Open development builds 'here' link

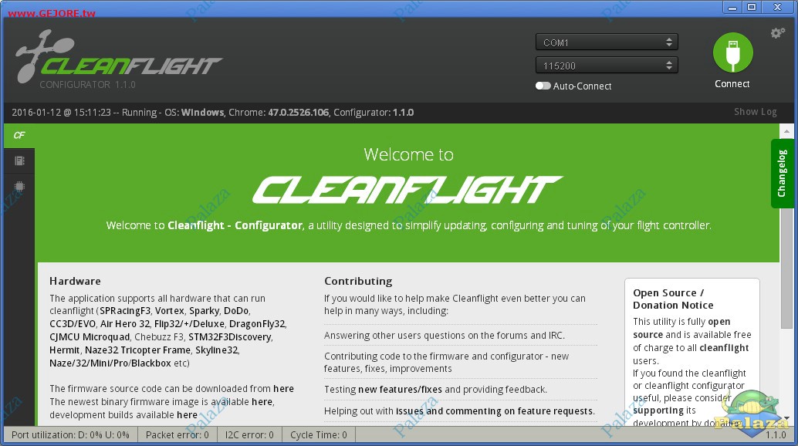pos(187,415)
